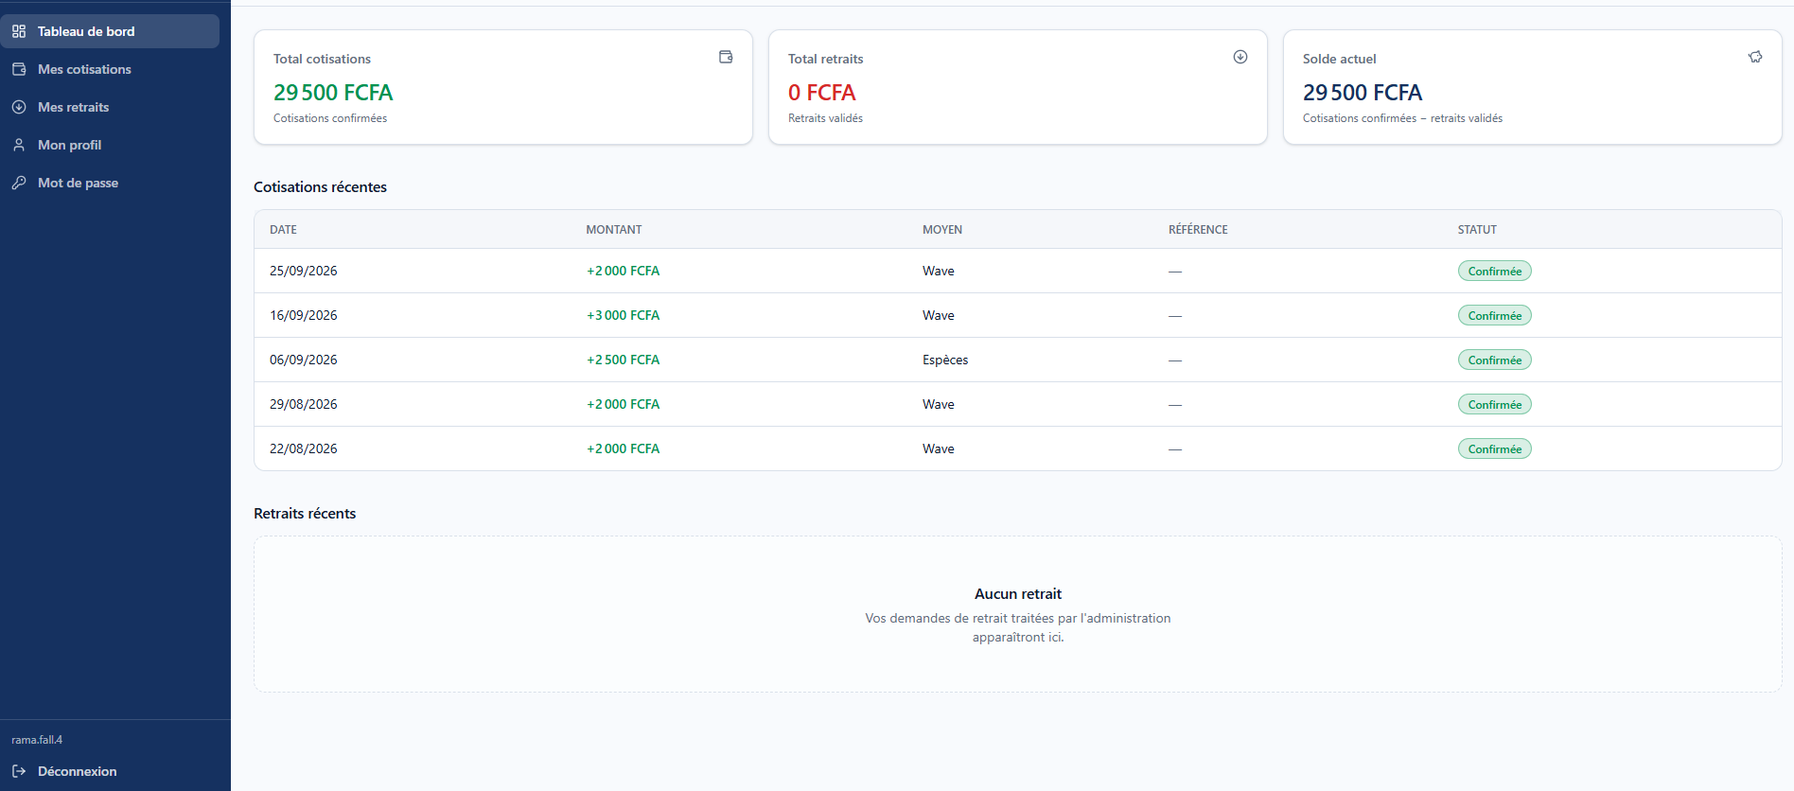The height and width of the screenshot is (791, 1794).
Task: Click the Mes retraits arrow icon in sidebar
Action: (x=19, y=107)
